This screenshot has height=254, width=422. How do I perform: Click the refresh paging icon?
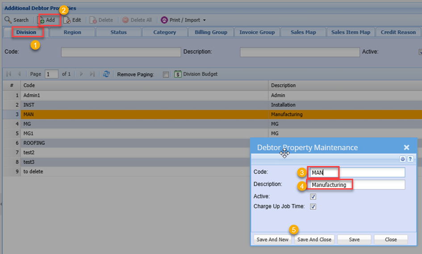(x=106, y=74)
